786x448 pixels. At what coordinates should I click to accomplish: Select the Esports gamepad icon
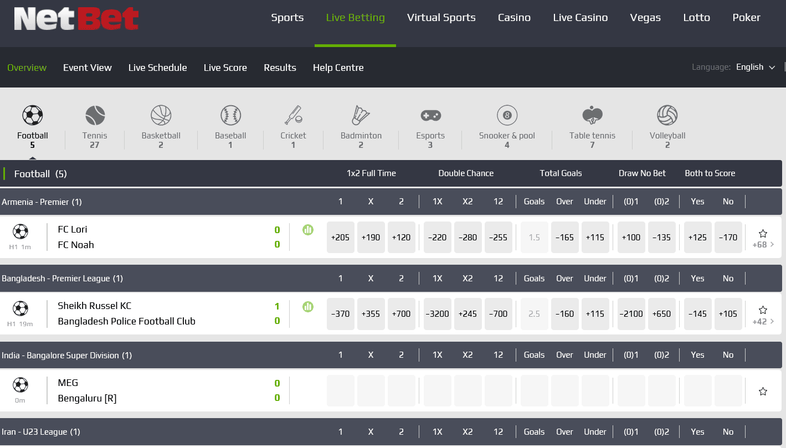pyautogui.click(x=430, y=115)
